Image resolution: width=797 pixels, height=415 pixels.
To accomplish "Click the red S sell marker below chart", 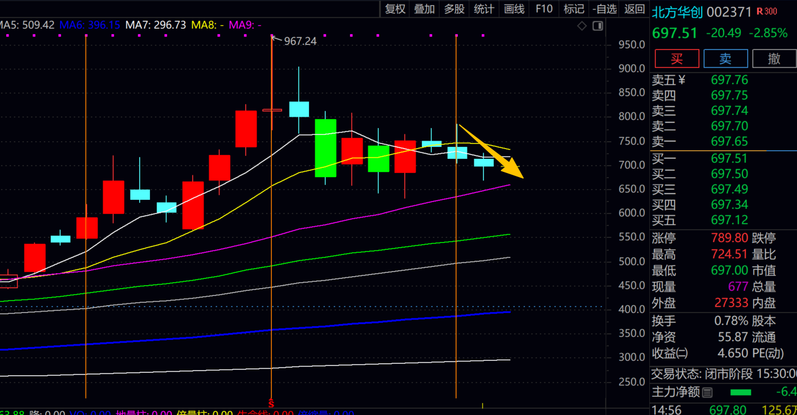I will [271, 404].
